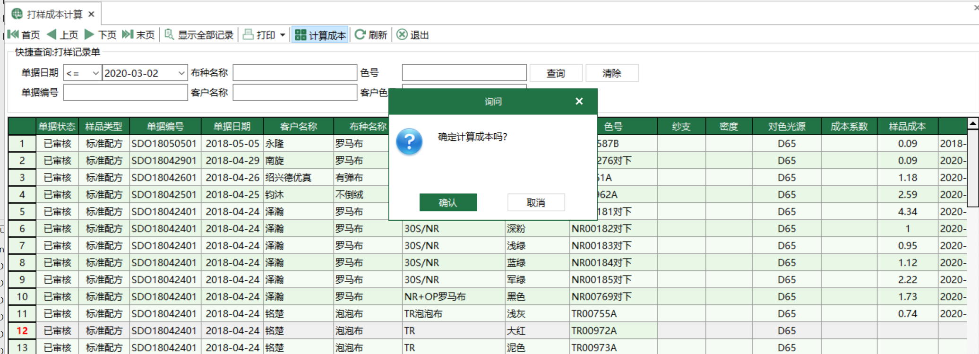Click 密度 column header
This screenshot has width=979, height=354.
729,127
